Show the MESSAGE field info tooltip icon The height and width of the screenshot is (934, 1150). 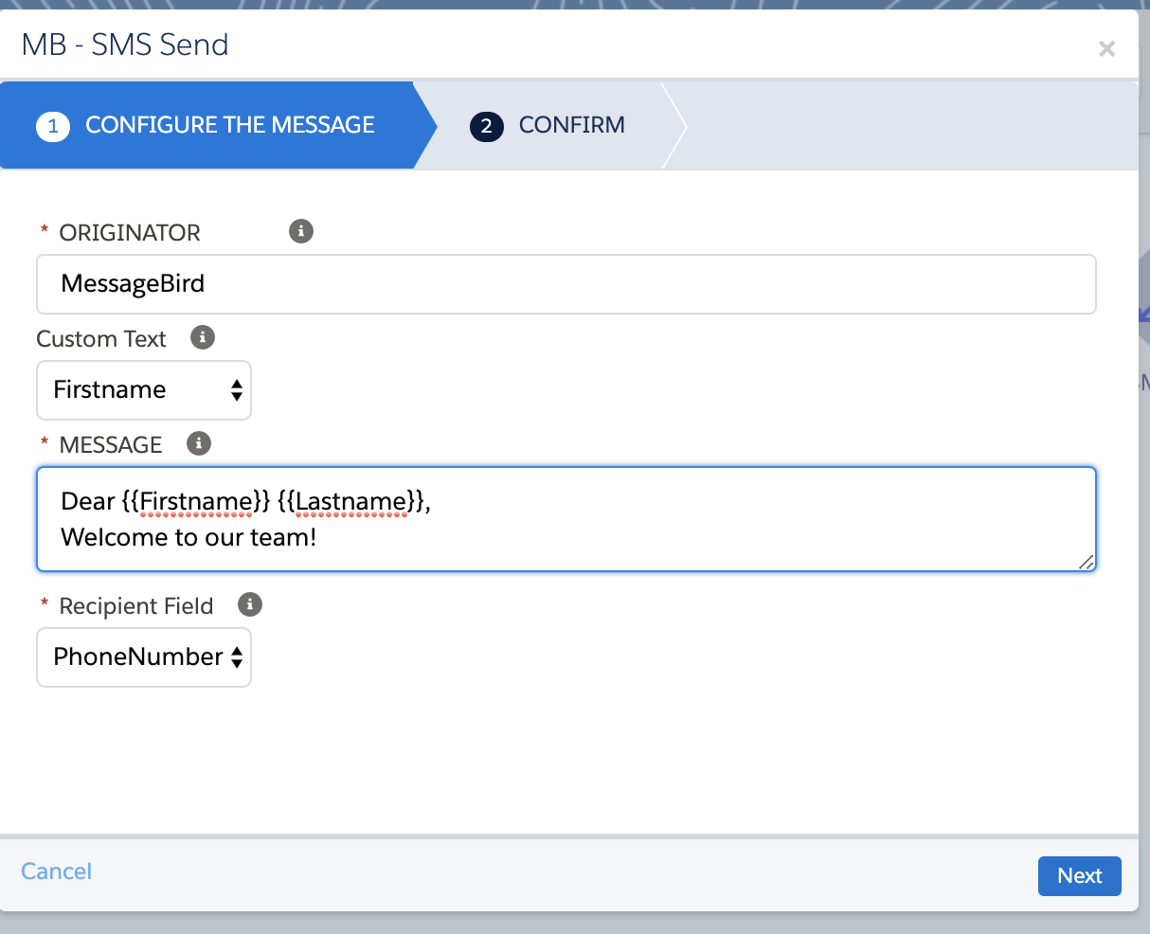pos(199,443)
